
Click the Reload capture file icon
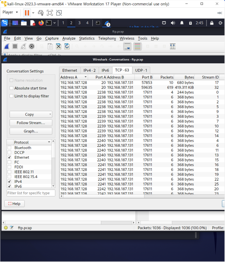67,46
